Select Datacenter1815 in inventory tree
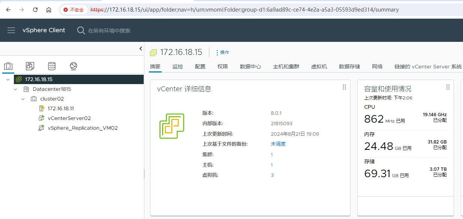This screenshot has height=219, width=463. [52, 89]
